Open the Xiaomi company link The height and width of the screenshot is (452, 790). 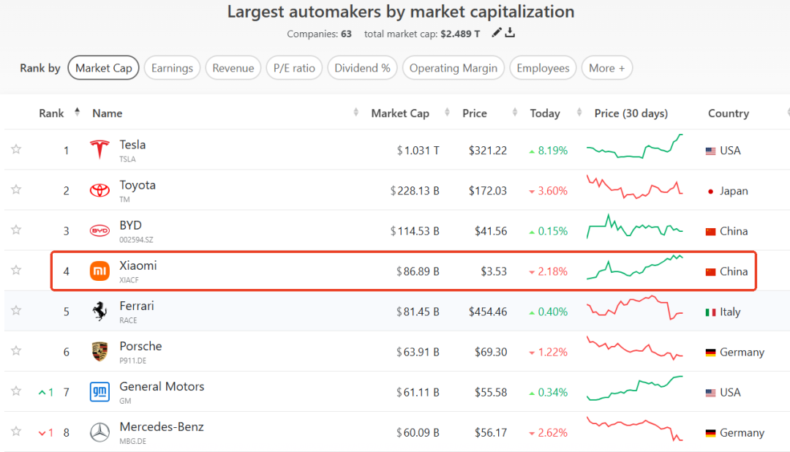pos(138,265)
